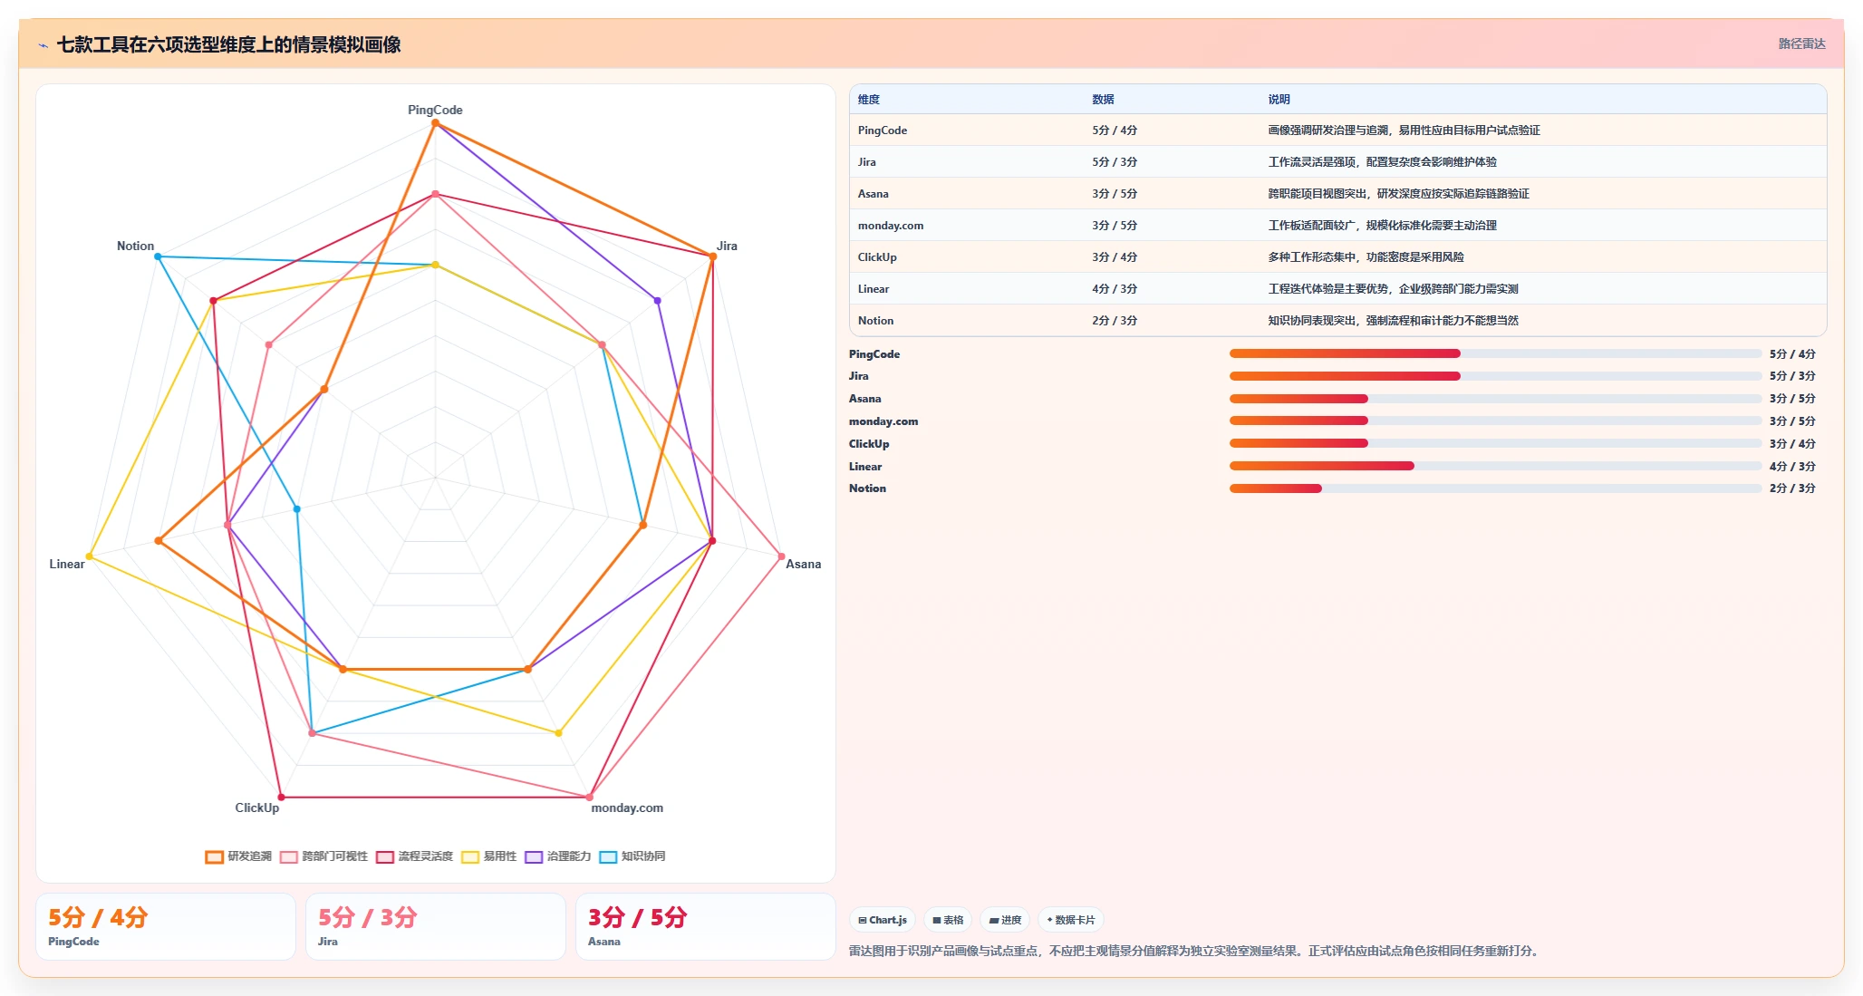Toggle the 治理能力 legend item
Screen dimensions: 1863x996
point(558,856)
